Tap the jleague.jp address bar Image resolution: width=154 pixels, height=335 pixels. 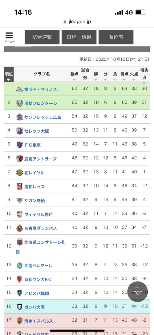(77, 22)
